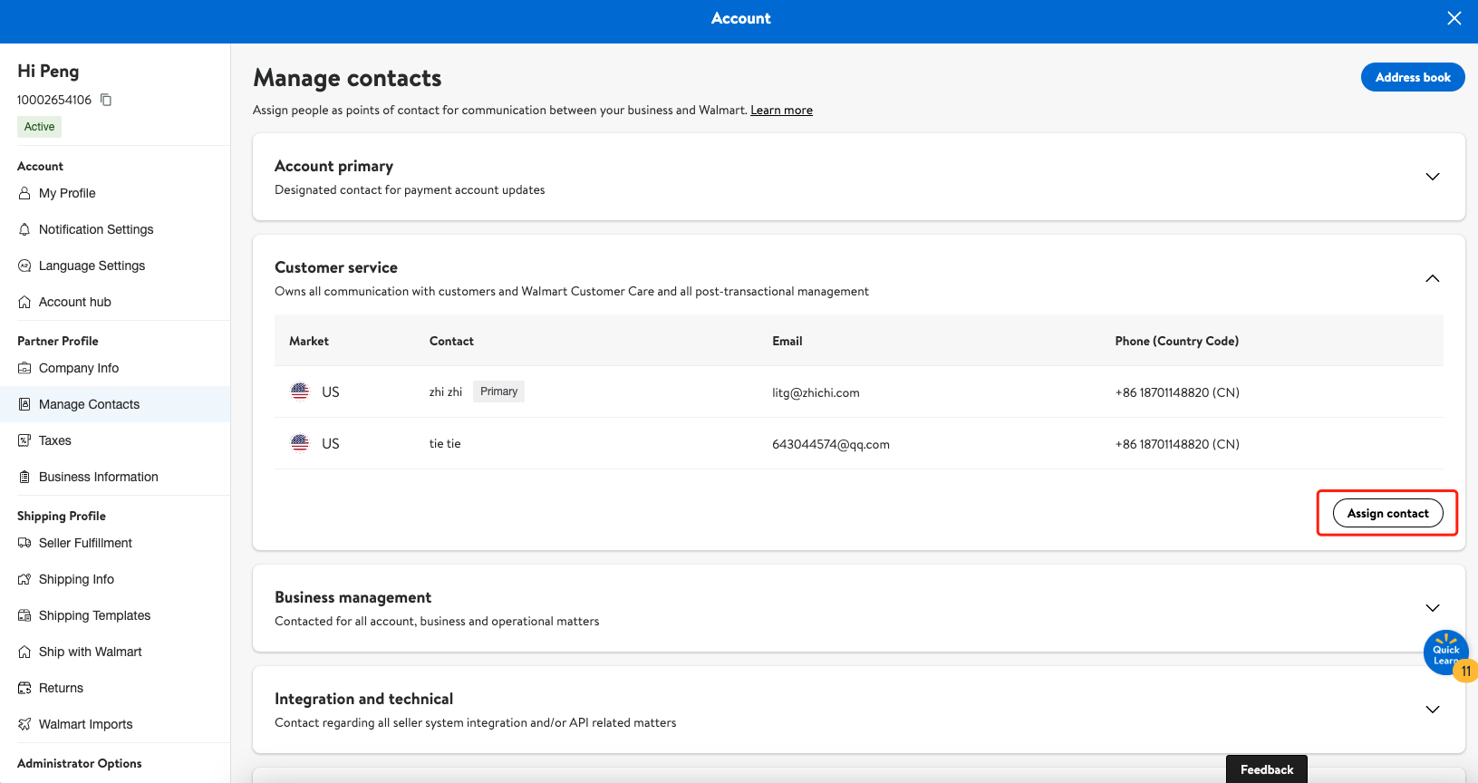1478x783 pixels.
Task: Click the Email column header
Action: 787,341
